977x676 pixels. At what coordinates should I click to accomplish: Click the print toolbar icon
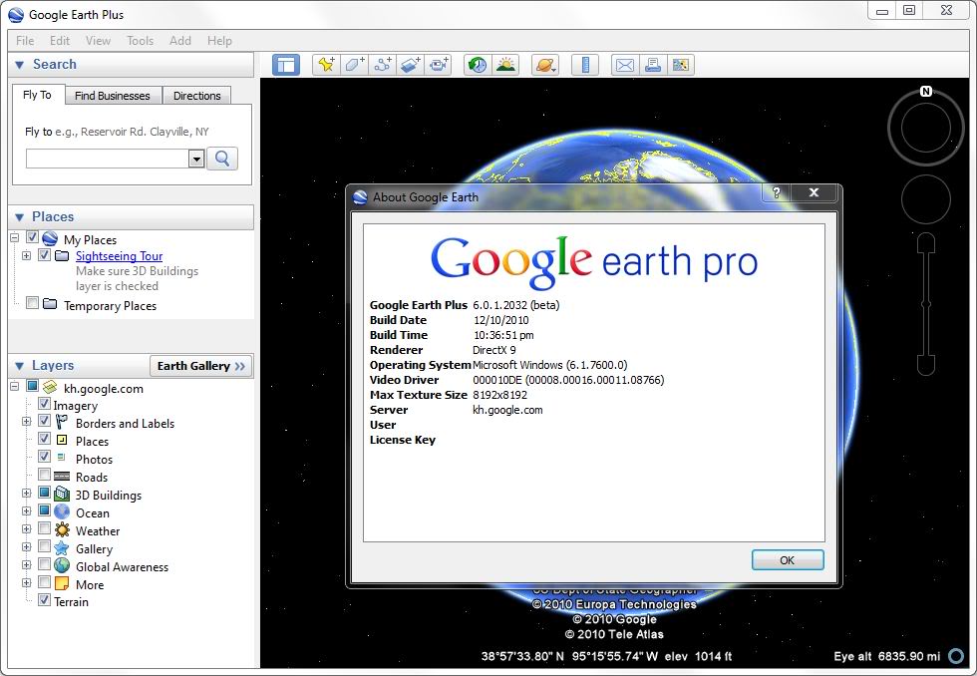tap(653, 65)
